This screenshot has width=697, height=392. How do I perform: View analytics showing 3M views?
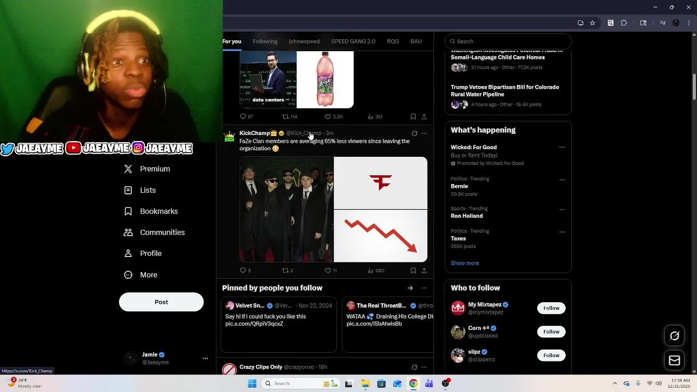375,117
